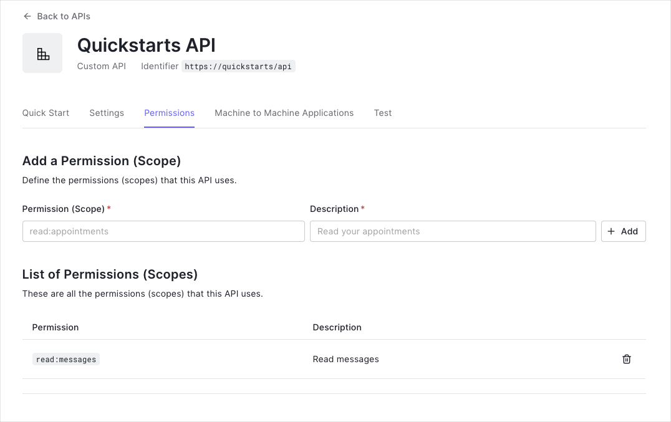Click the Permission (Scope) input field
Viewport: 671px width, 422px height.
pos(163,231)
